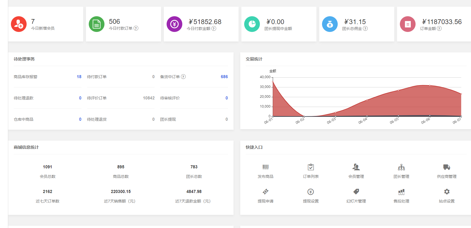
Task: Click 团长提现 label
Action: [x=168, y=119]
